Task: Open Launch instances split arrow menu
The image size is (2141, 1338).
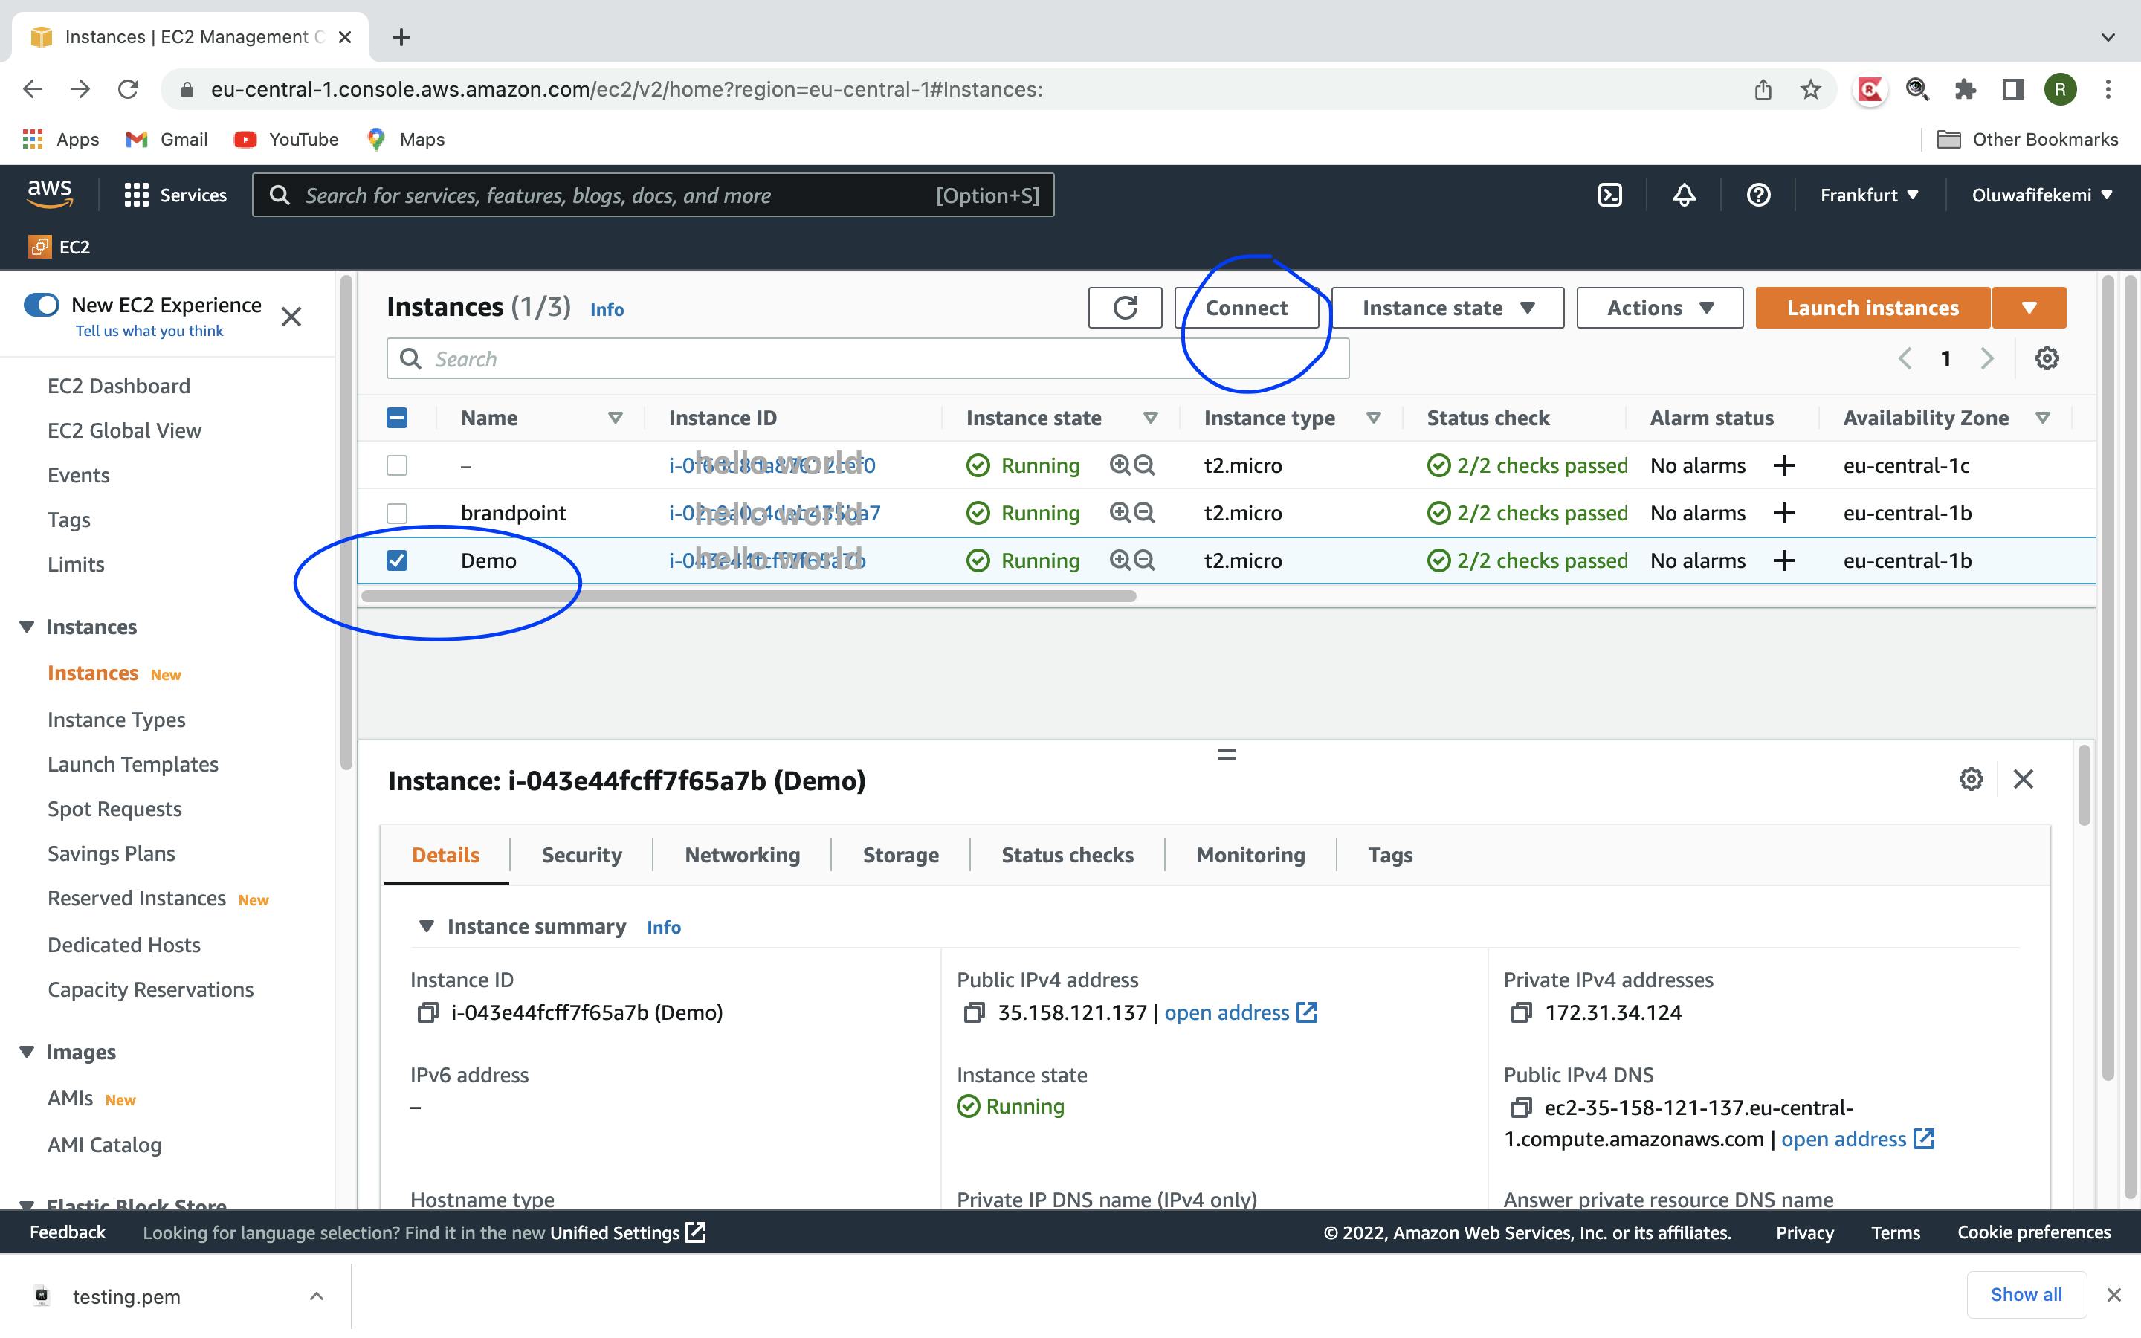Action: tap(2029, 307)
